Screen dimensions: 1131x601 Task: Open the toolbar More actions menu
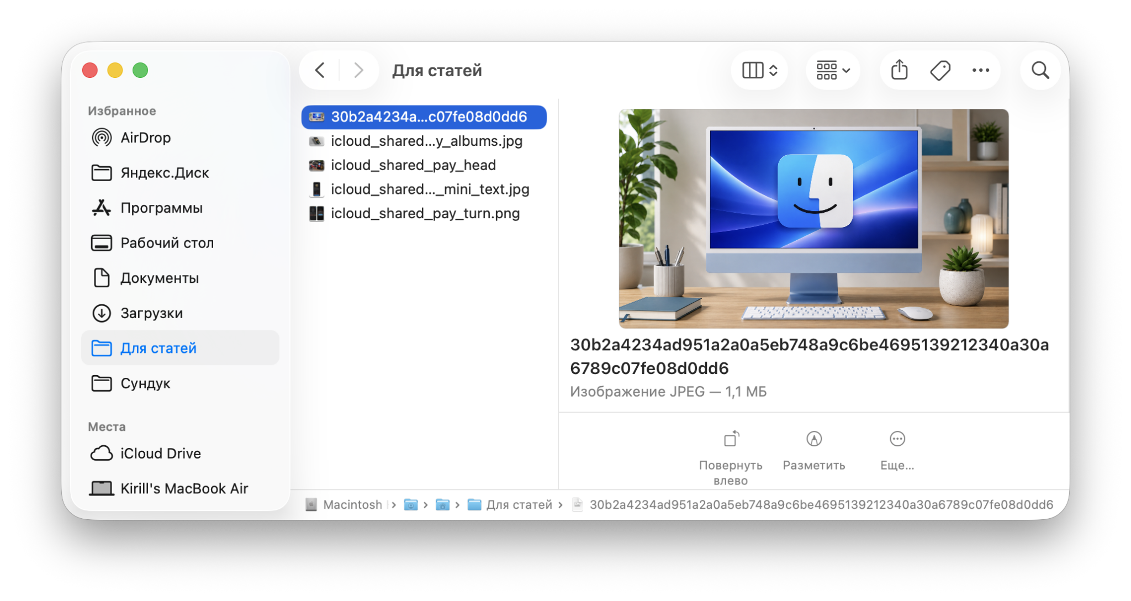(x=980, y=70)
